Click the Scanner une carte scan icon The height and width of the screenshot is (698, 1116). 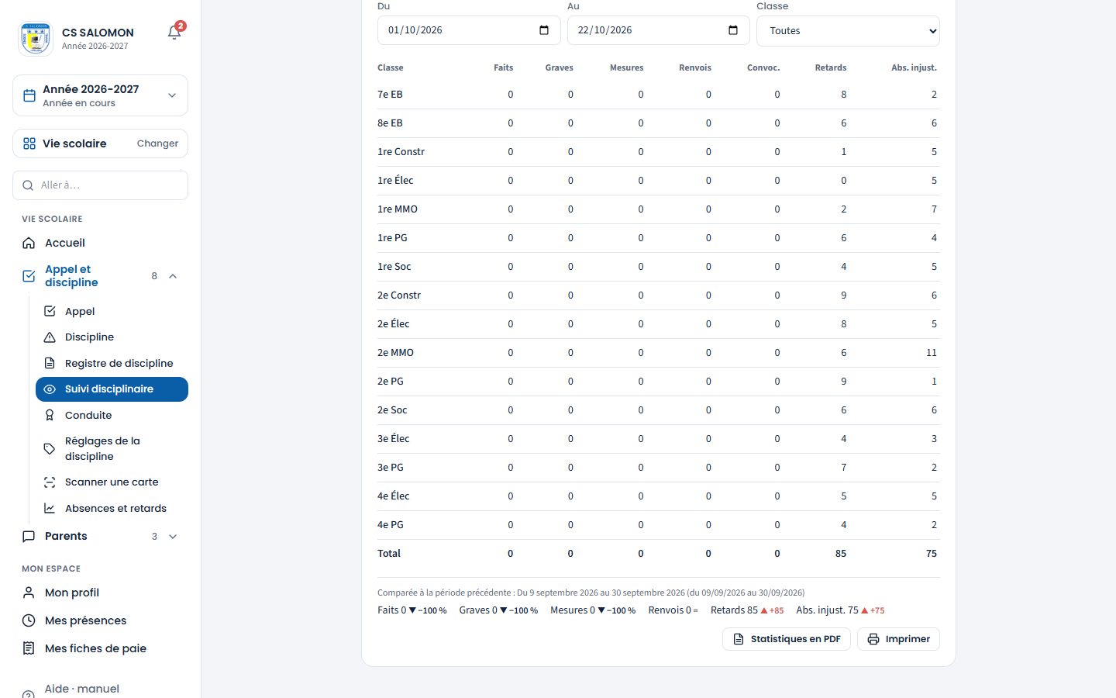pyautogui.click(x=50, y=482)
